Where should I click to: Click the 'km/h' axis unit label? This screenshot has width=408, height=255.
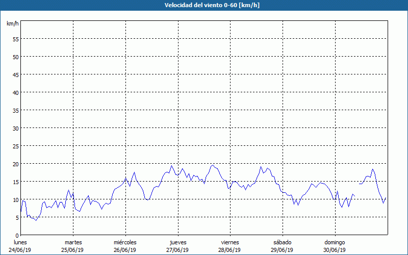coord(12,23)
